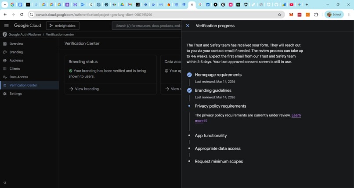Viewport: 354px width, 188px height.
Task: Click the address bar URL
Action: [94, 14]
